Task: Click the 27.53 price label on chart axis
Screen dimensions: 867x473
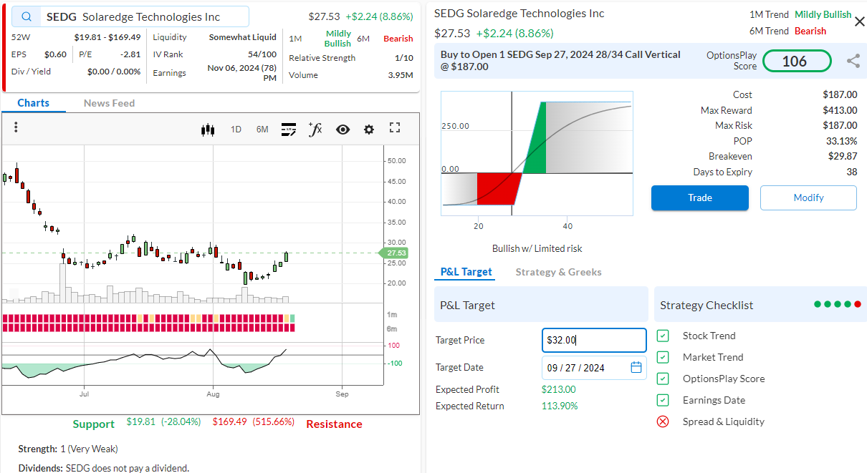Action: pos(395,253)
